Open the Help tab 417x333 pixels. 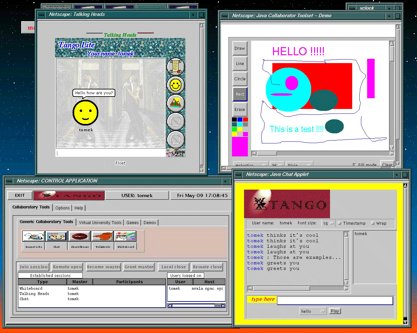pos(79,208)
